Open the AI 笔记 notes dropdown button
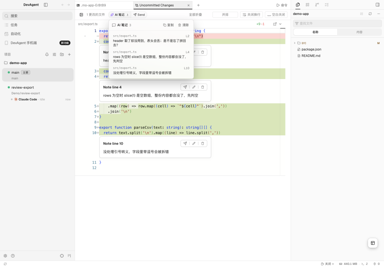This screenshot has height=267, width=384. click(119, 15)
